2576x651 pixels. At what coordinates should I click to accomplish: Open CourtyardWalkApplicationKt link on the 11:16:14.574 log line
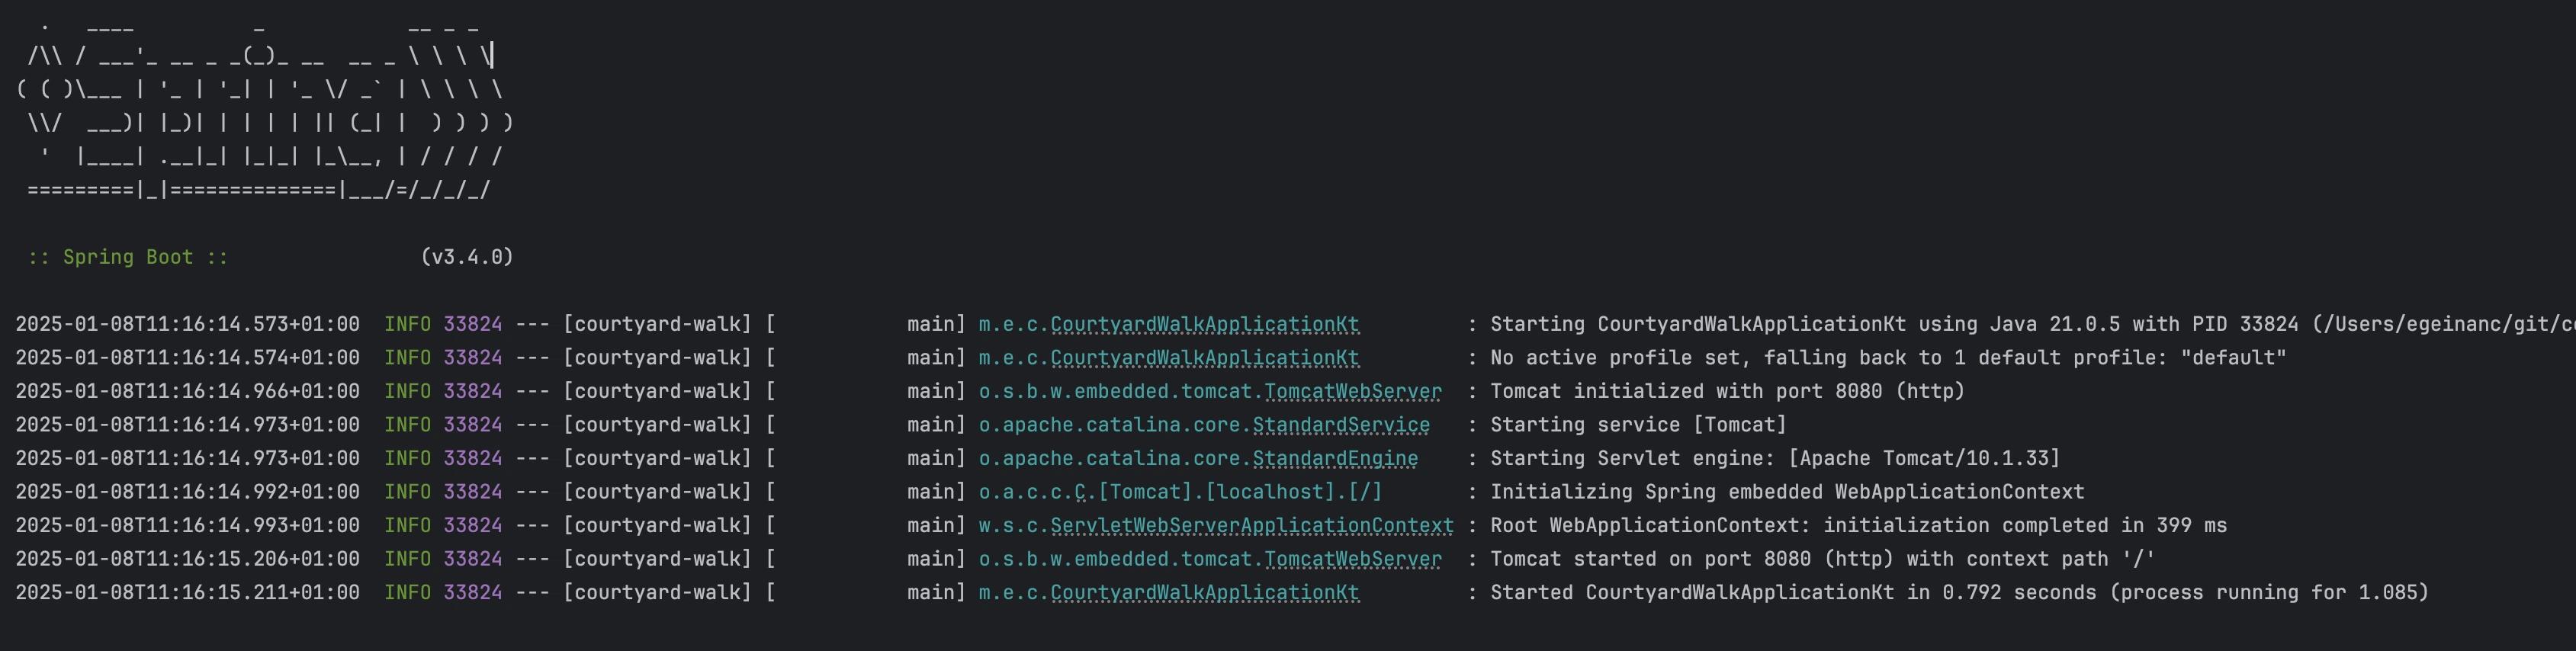pos(1204,358)
